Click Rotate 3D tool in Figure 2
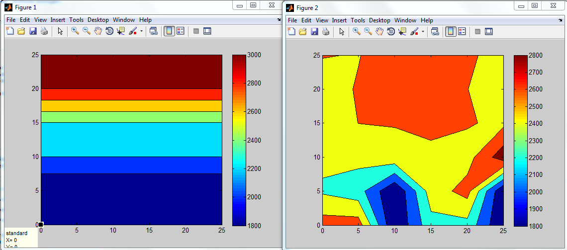This screenshot has width=567, height=250. pyautogui.click(x=391, y=31)
